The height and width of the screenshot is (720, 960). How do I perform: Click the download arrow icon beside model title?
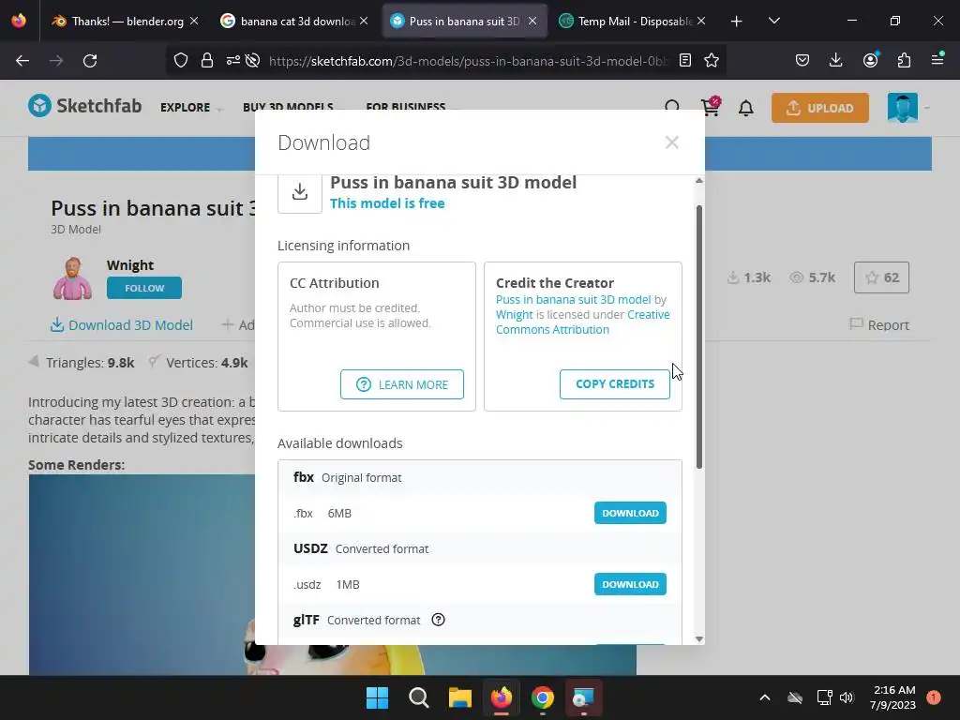point(300,192)
